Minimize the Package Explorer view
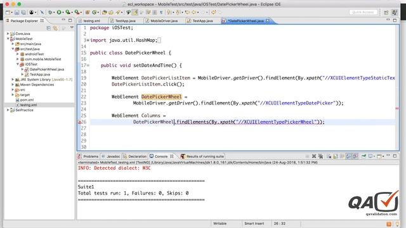This screenshot has height=228, width=406. point(63,20)
